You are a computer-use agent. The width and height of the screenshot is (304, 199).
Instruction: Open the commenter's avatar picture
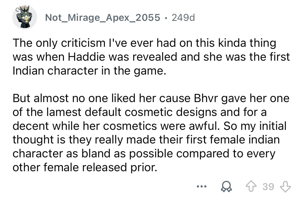24,17
